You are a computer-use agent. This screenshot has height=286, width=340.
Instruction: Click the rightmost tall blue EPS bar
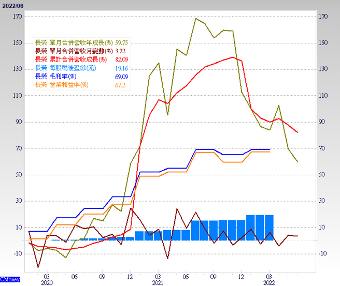[x=269, y=228]
